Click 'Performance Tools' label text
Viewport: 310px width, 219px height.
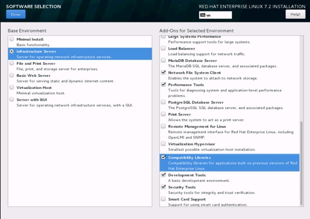(186, 85)
